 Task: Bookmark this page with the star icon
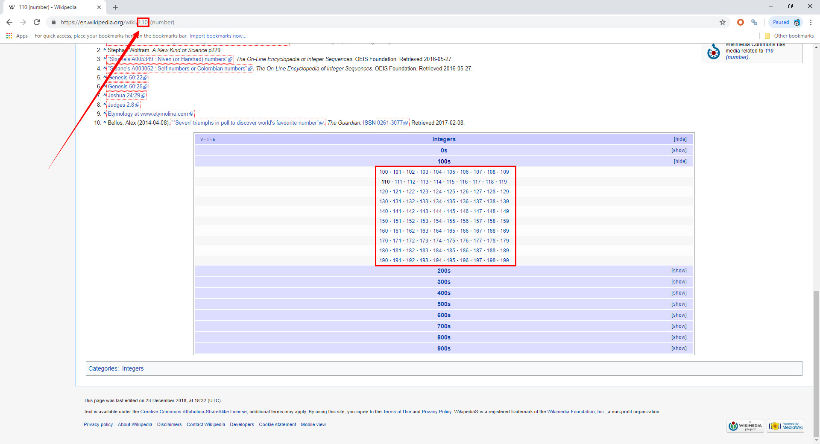pyautogui.click(x=722, y=22)
